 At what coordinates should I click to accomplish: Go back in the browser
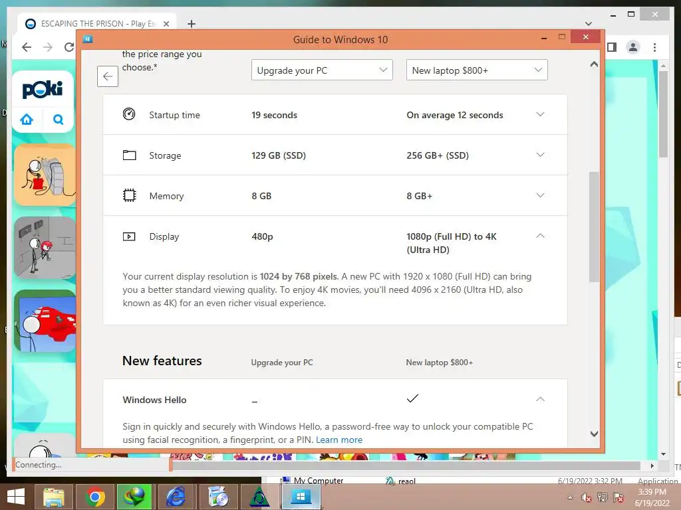(x=27, y=47)
